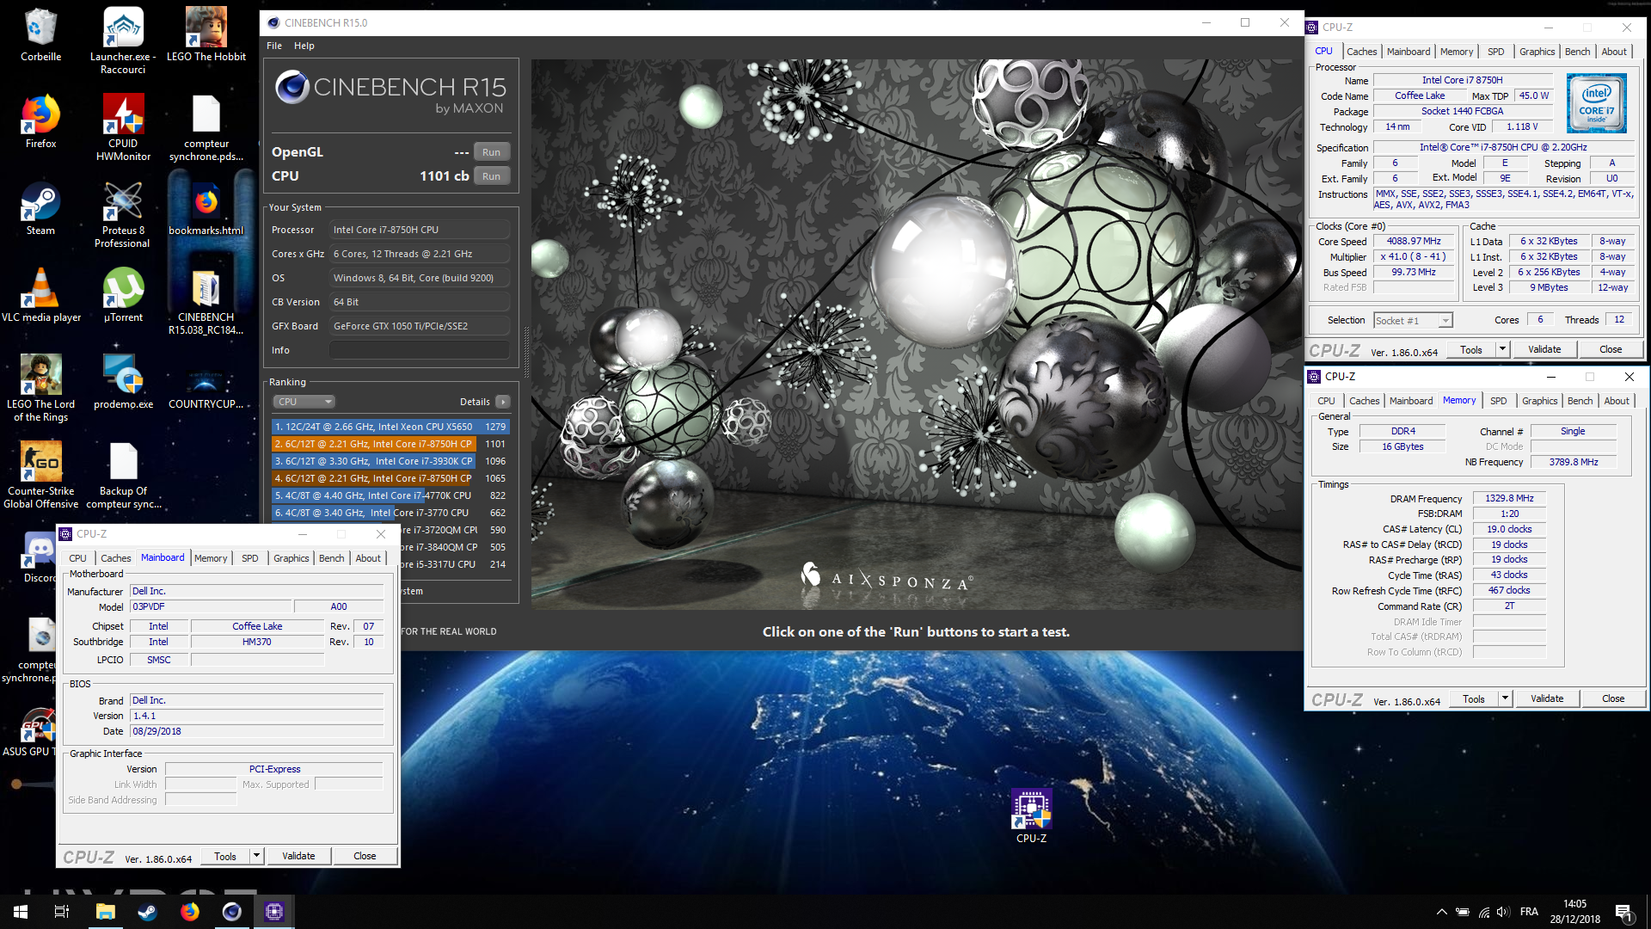Switch to Bench tab in top CPU-Z
Viewport: 1651px width, 929px height.
click(x=1577, y=52)
